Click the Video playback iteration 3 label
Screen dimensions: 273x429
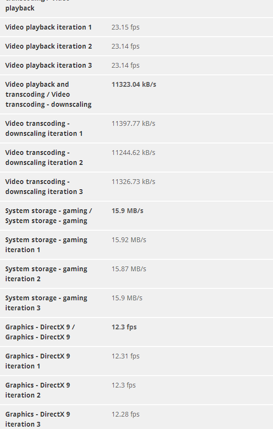click(49, 65)
